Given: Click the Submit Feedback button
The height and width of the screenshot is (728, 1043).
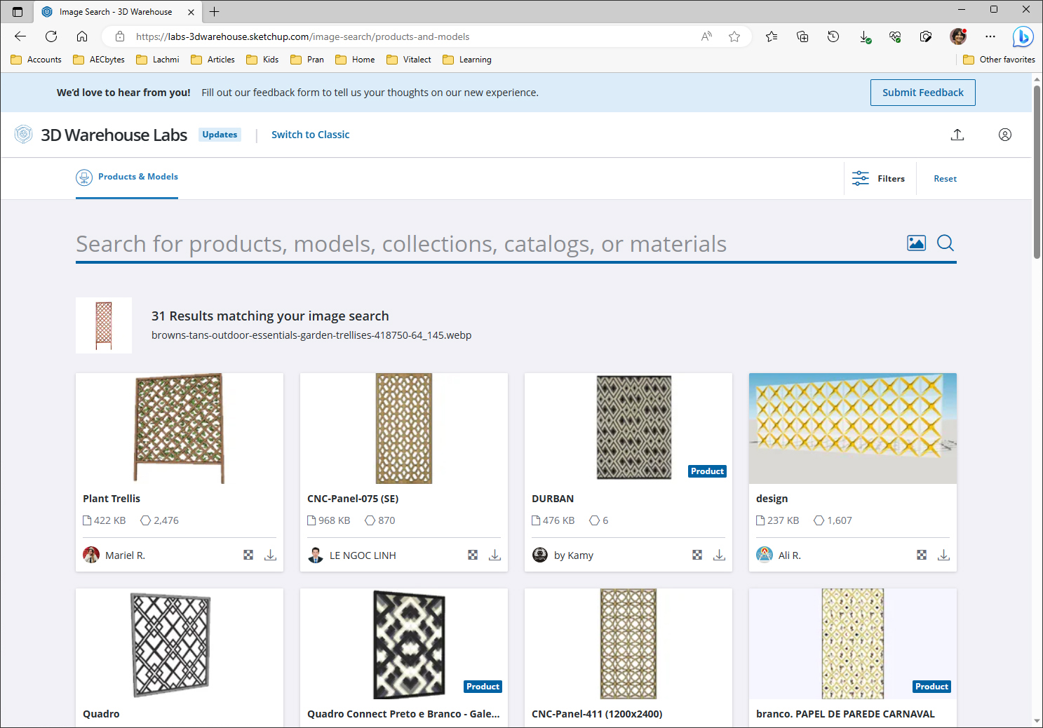Looking at the screenshot, I should (x=923, y=93).
